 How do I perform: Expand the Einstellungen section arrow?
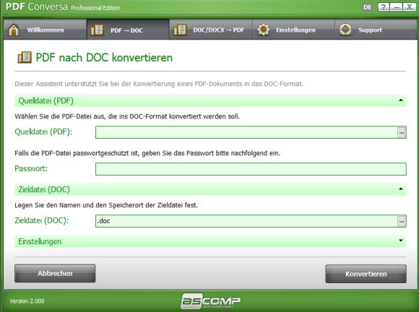(x=400, y=240)
